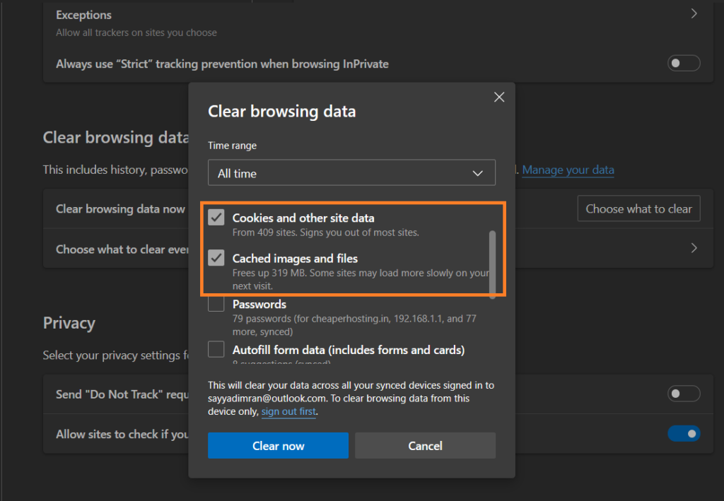The image size is (724, 501).
Task: Click the Time range label
Action: pyautogui.click(x=232, y=146)
